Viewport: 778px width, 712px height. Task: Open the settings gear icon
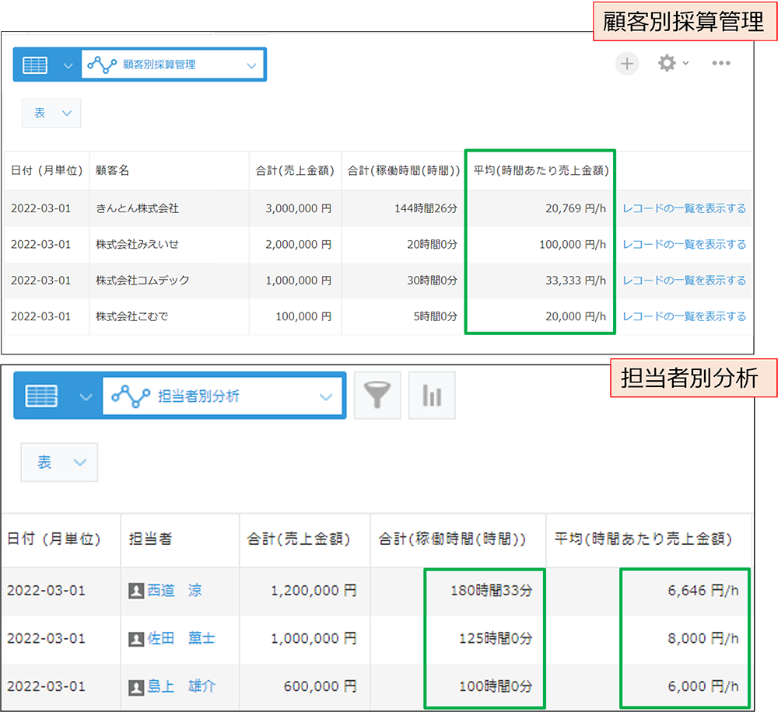pyautogui.click(x=667, y=63)
